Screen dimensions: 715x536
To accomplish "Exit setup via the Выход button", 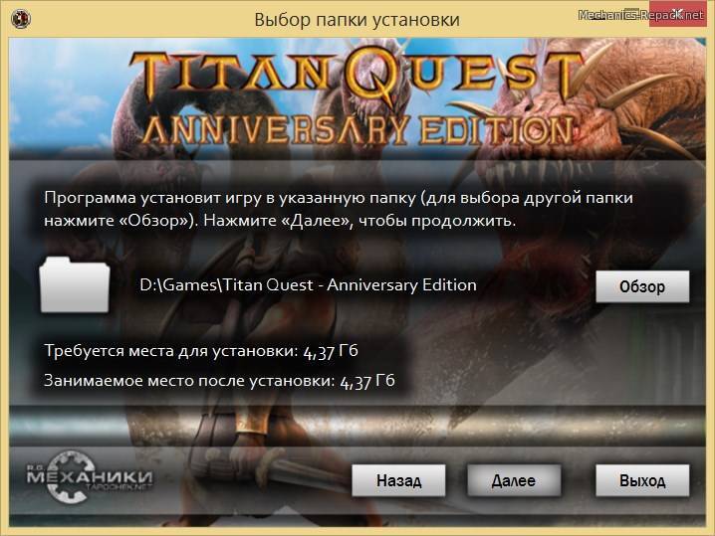I will (642, 480).
